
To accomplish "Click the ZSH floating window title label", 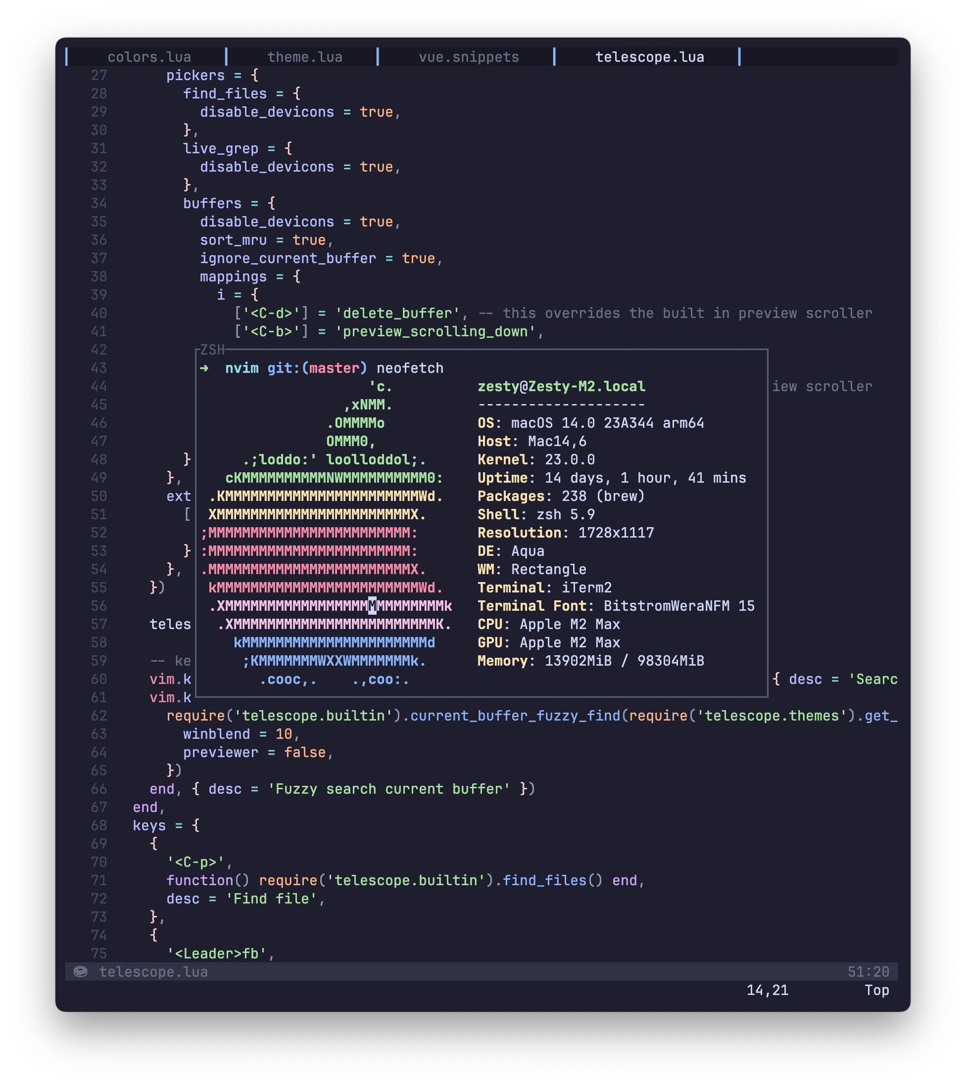I will [x=212, y=350].
